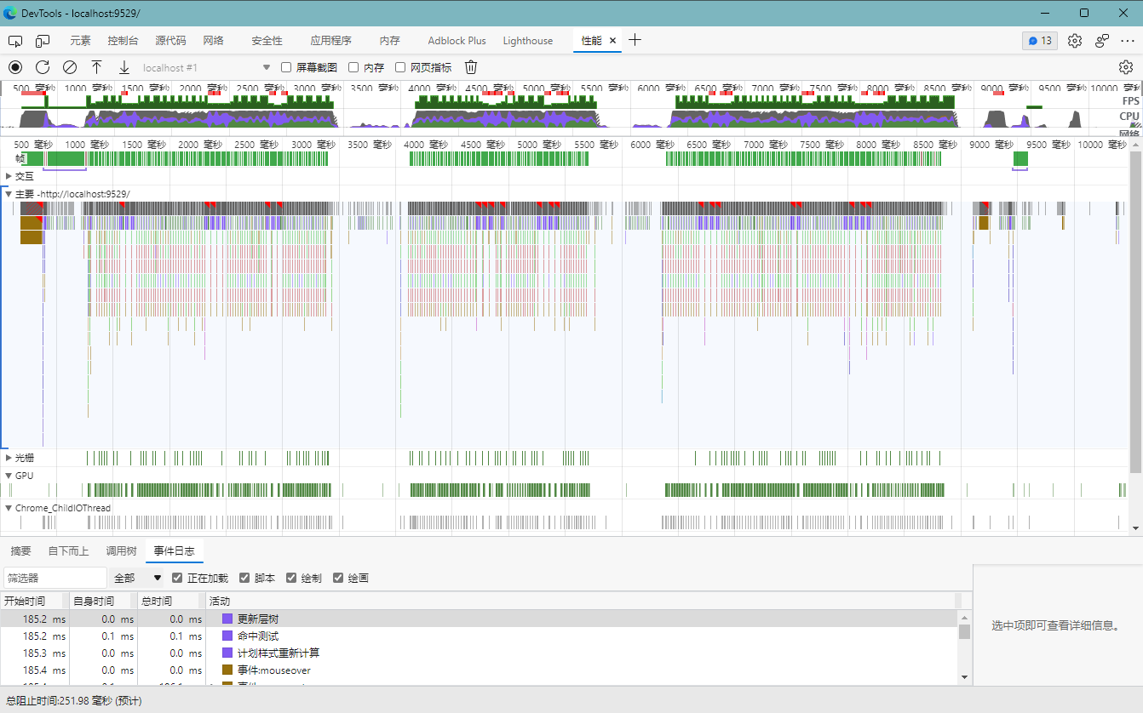Enable the 屏幕截图 checkbox
The image size is (1143, 713).
pyautogui.click(x=286, y=67)
